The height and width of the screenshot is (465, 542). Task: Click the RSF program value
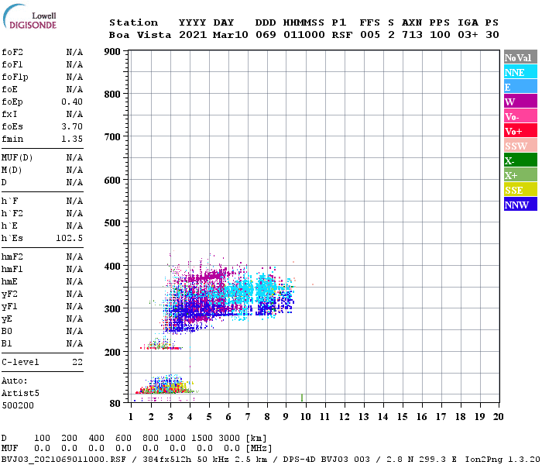click(342, 35)
